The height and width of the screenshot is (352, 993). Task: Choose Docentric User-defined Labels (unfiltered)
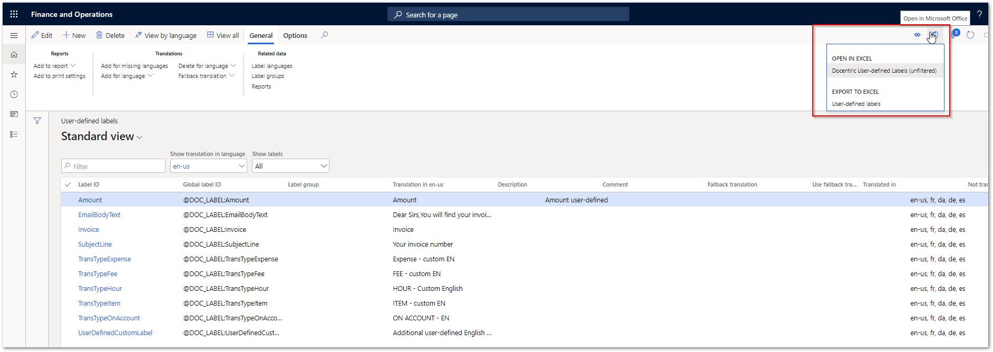point(884,71)
